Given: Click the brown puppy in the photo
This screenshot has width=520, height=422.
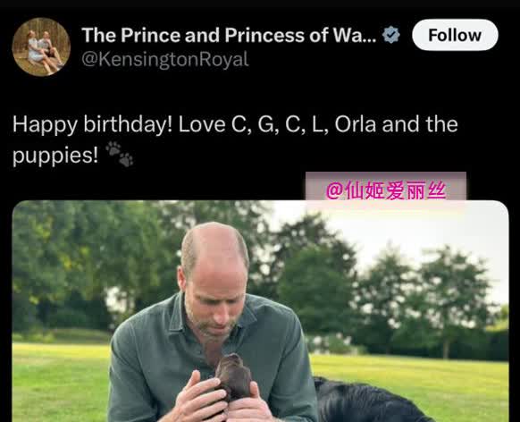Looking at the screenshot, I should click(x=233, y=377).
